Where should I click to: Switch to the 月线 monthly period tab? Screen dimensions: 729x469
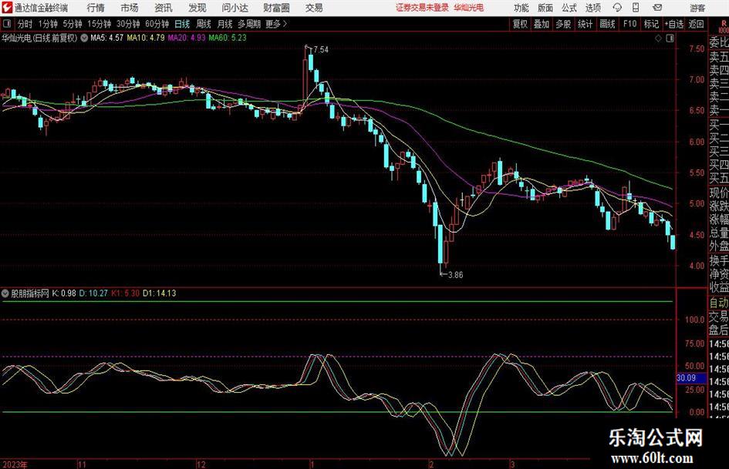225,24
